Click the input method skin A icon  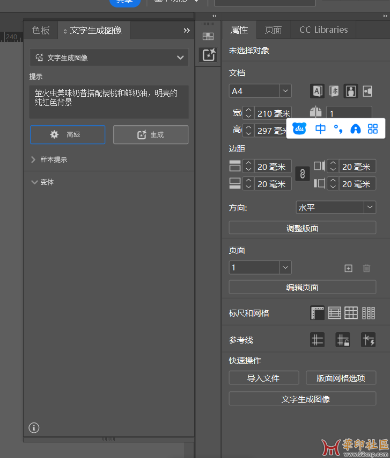click(356, 128)
